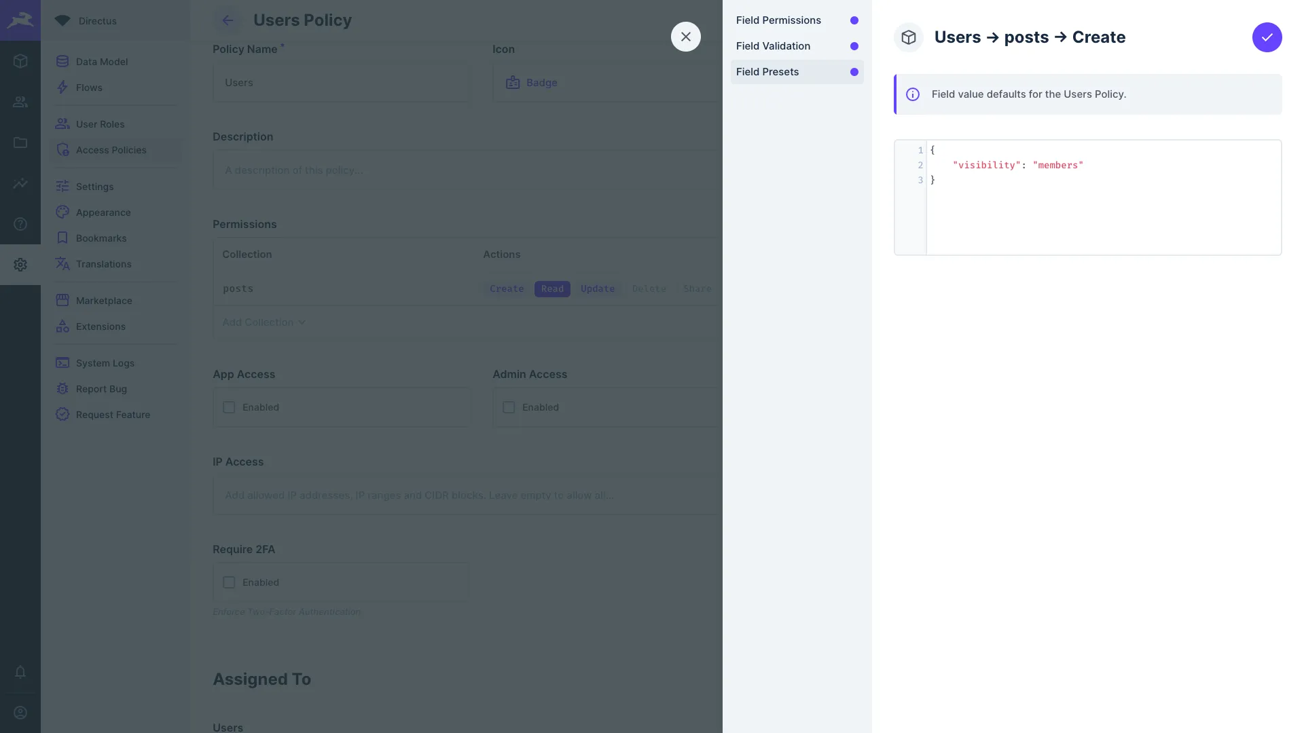Viewport: 1304px width, 733px height.
Task: Open File Library folder icon
Action: coord(20,143)
